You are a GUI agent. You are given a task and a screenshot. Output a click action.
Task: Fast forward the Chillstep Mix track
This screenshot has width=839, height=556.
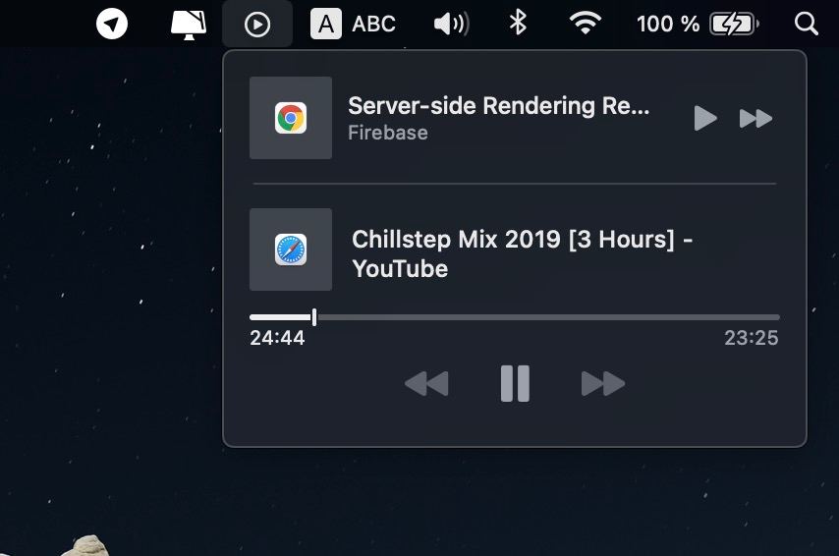click(x=603, y=384)
